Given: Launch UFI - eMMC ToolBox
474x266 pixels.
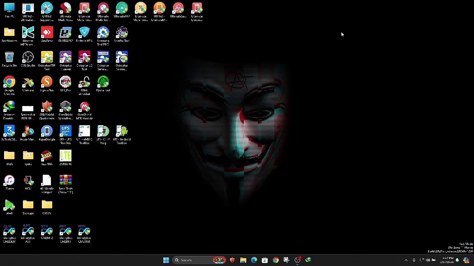Looking at the screenshot, I should click(84, 135).
